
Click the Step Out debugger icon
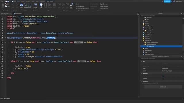[x=67, y=5]
